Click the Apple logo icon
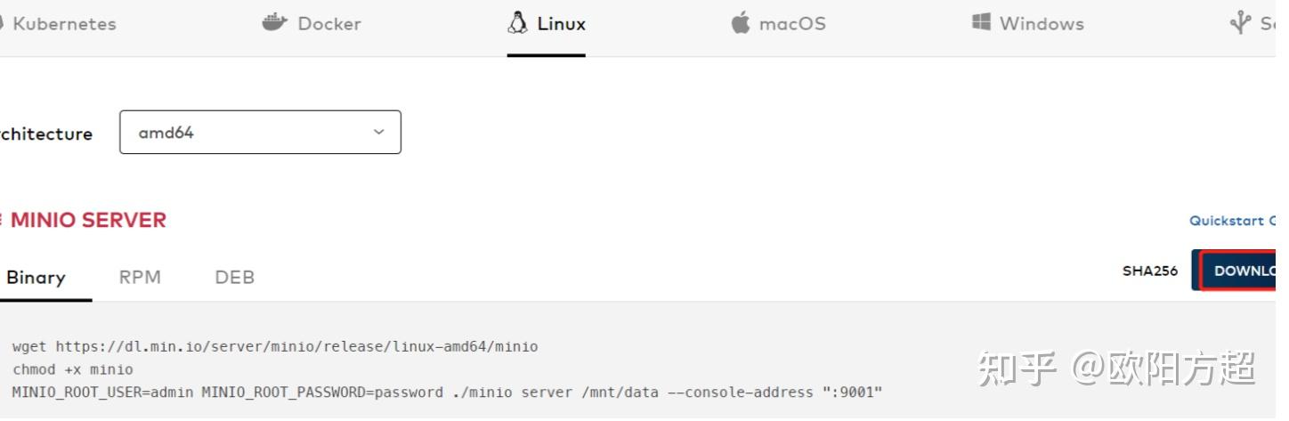Viewport: 1289px width, 421px height. click(740, 22)
